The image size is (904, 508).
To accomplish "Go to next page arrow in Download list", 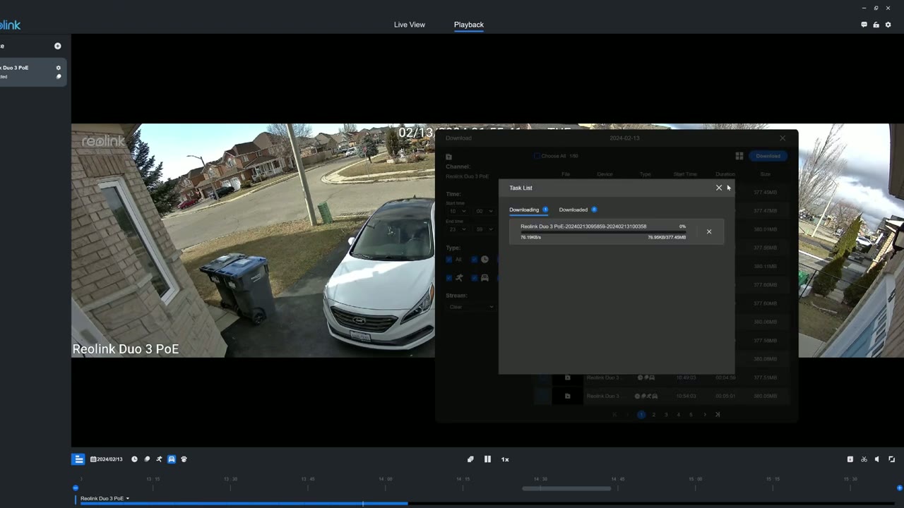I will (704, 415).
